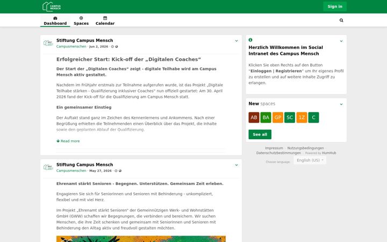The image size is (387, 242).
Task: Open the English (US) language dropdown
Action: pyautogui.click(x=310, y=160)
